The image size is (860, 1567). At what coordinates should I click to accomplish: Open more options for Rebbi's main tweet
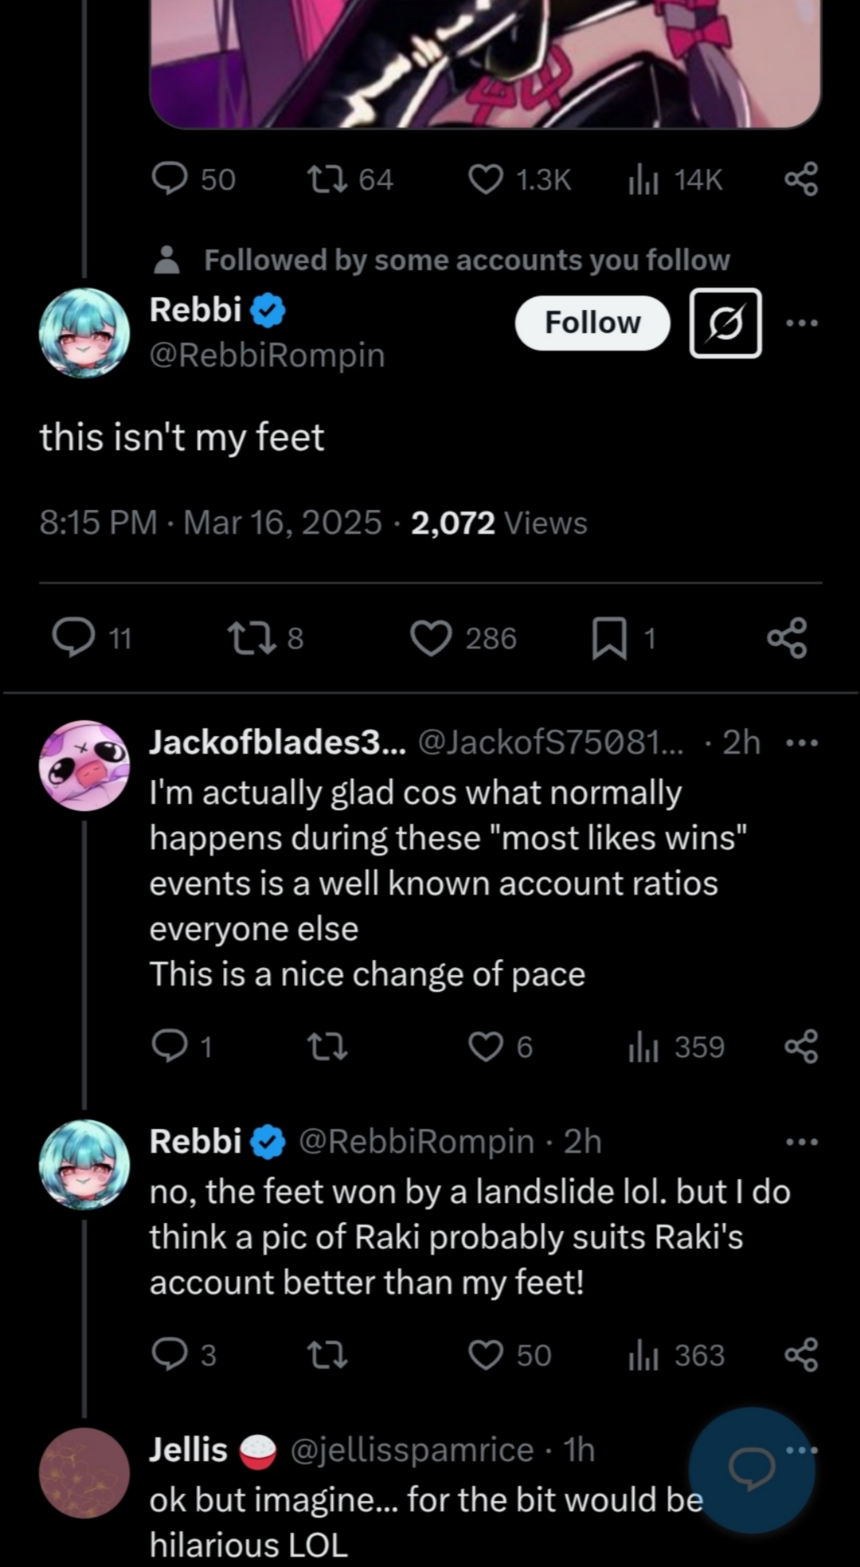click(801, 323)
